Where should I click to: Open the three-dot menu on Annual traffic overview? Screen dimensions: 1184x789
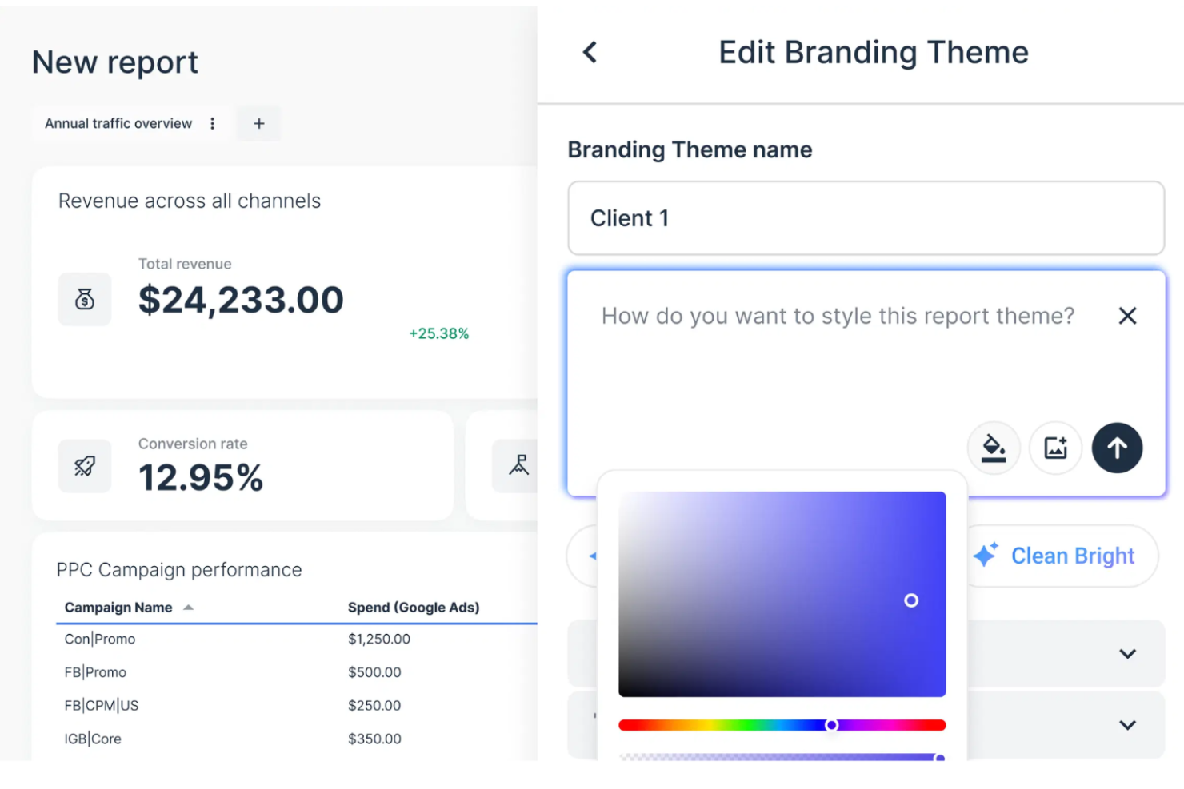tap(212, 123)
